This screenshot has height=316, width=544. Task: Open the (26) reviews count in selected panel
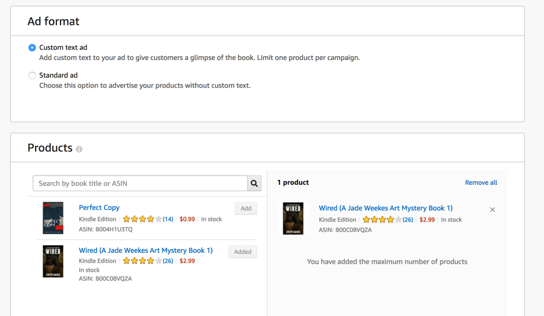coord(407,219)
